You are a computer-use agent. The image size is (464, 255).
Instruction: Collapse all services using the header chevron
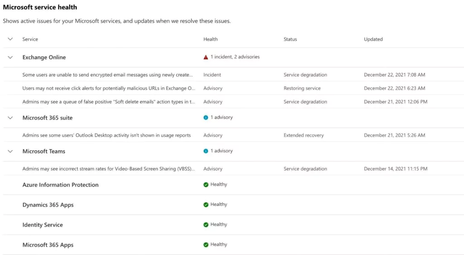tap(10, 39)
